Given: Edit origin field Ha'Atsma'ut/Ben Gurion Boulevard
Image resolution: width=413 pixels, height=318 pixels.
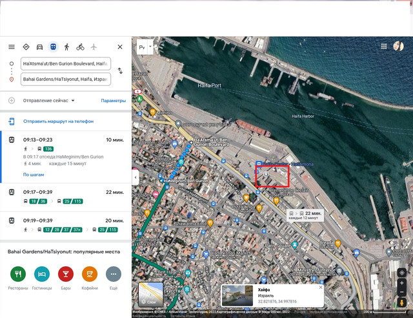Looking at the screenshot, I should [66, 63].
